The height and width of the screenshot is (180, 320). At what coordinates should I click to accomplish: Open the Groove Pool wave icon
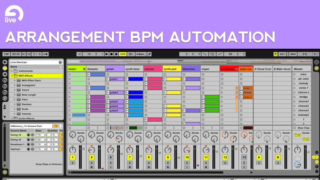[5, 172]
